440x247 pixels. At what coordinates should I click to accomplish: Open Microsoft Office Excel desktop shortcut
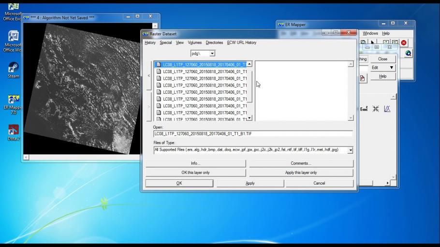click(13, 13)
